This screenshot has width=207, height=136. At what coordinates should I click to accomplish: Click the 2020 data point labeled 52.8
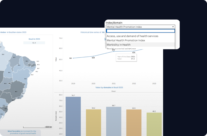point(93,56)
